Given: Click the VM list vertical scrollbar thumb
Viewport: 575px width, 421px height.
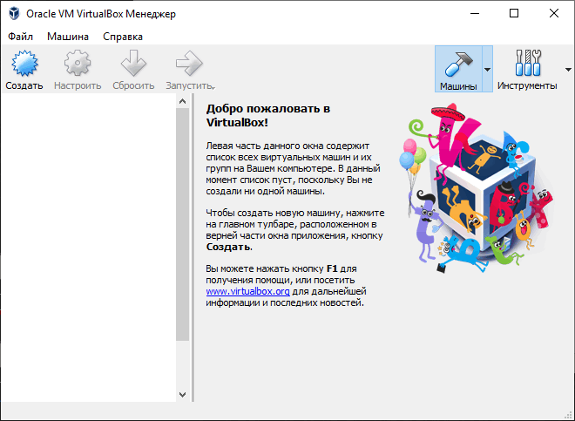Looking at the screenshot, I should tap(183, 225).
